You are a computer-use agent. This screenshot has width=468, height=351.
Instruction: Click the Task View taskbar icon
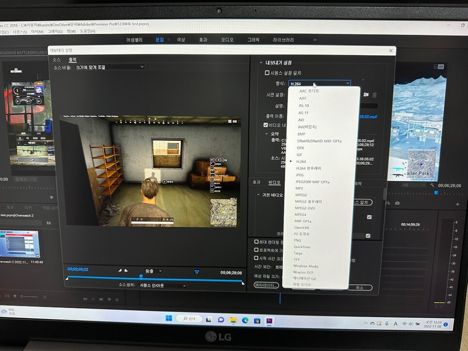209,320
